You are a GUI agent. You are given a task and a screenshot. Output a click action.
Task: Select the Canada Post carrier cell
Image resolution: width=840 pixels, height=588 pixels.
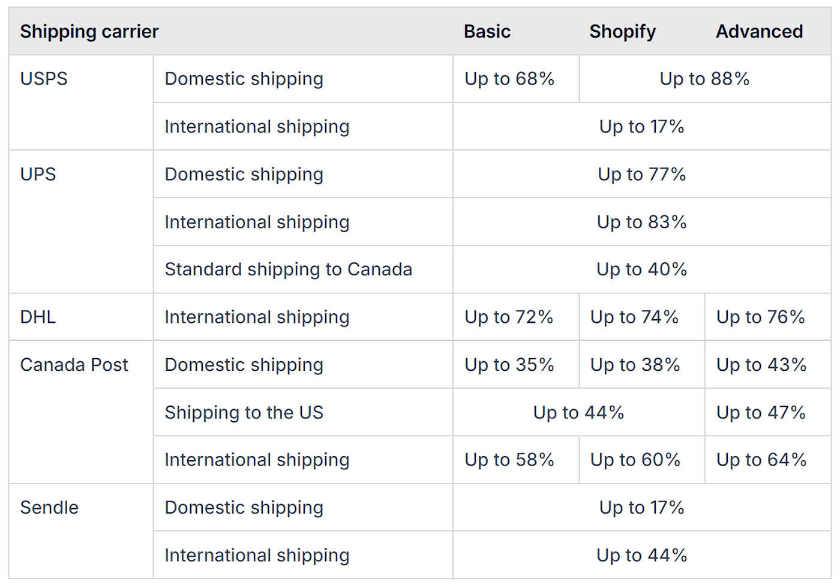[x=74, y=365]
